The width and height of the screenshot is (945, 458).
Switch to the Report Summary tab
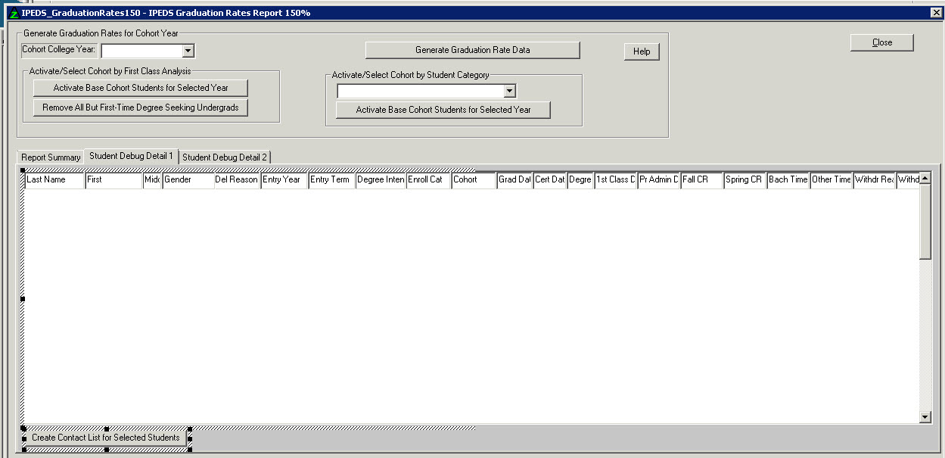tap(51, 157)
